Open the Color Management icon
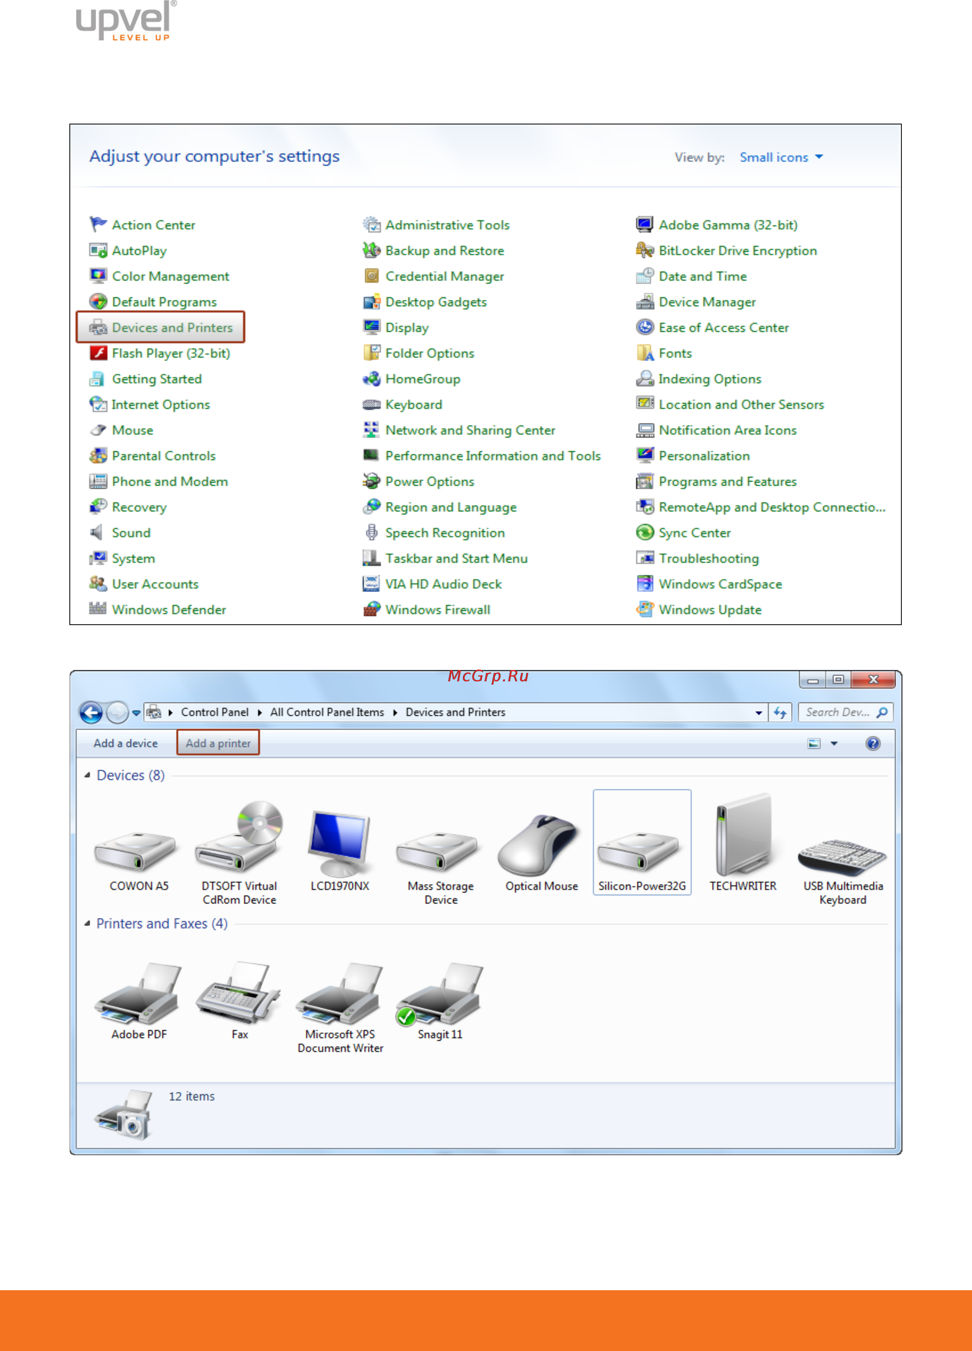Image resolution: width=972 pixels, height=1351 pixels. (x=98, y=276)
